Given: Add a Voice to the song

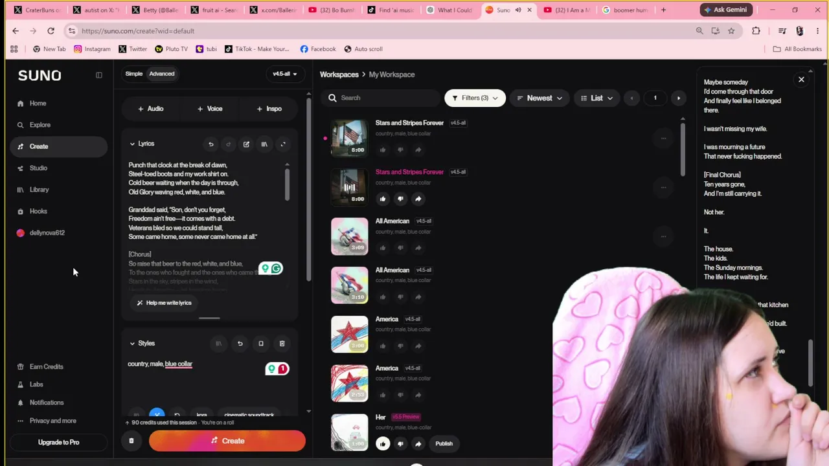Looking at the screenshot, I should pyautogui.click(x=210, y=109).
